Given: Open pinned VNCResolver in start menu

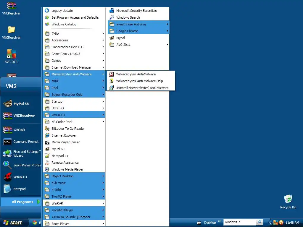Looking at the screenshot, I should pos(21,116).
